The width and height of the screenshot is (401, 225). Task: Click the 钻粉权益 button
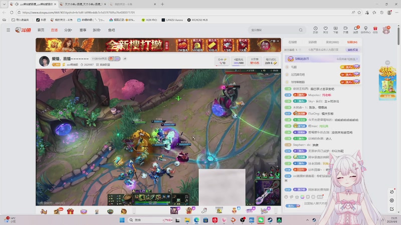[x=353, y=49]
